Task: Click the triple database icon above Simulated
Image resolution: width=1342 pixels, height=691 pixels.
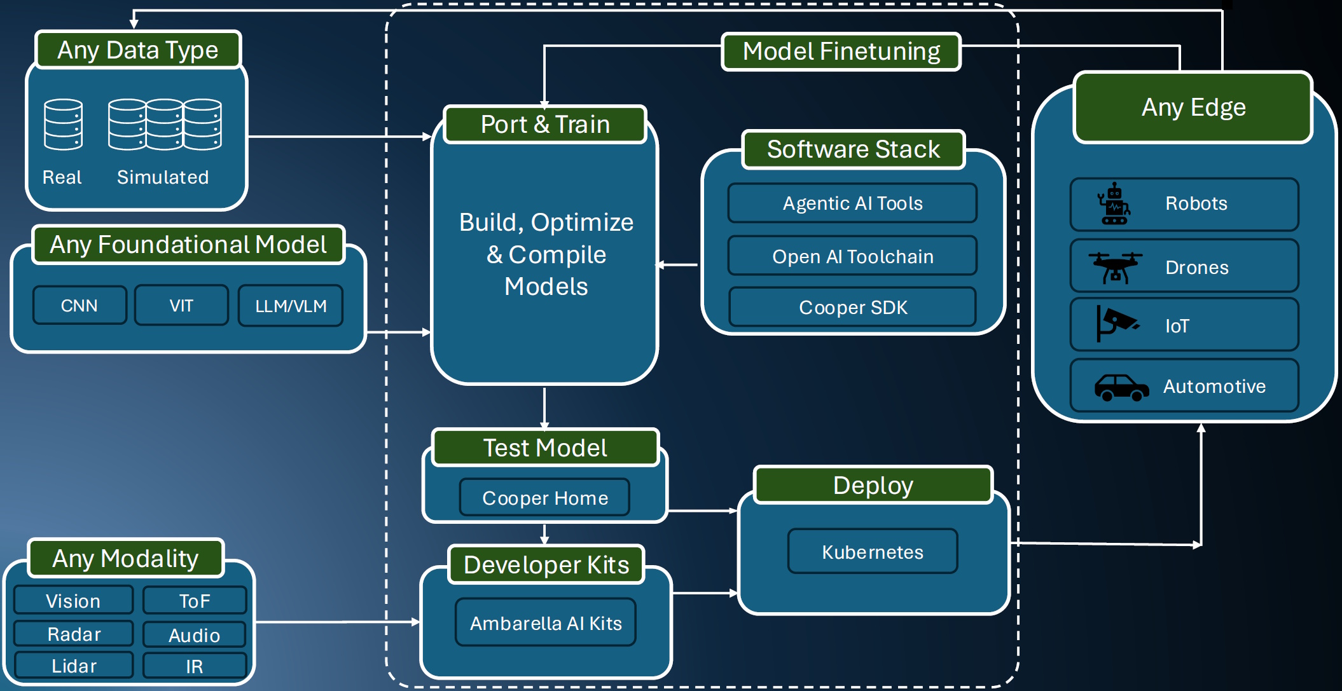Action: pyautogui.click(x=165, y=125)
